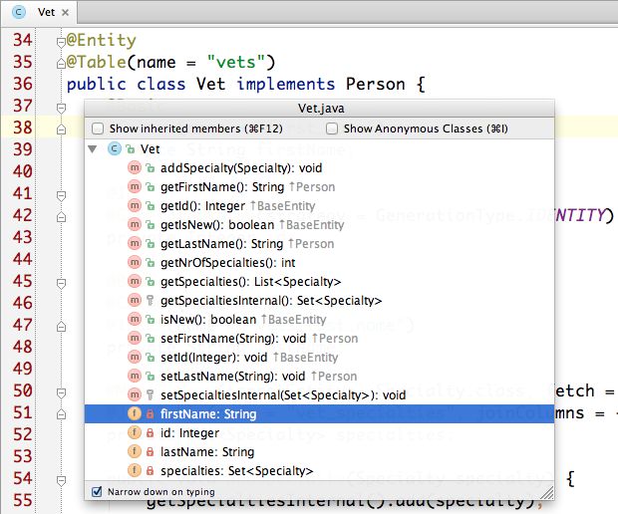Viewport: 618px width, 514px height.
Task: Select the id: Integer field
Action: (x=319, y=433)
